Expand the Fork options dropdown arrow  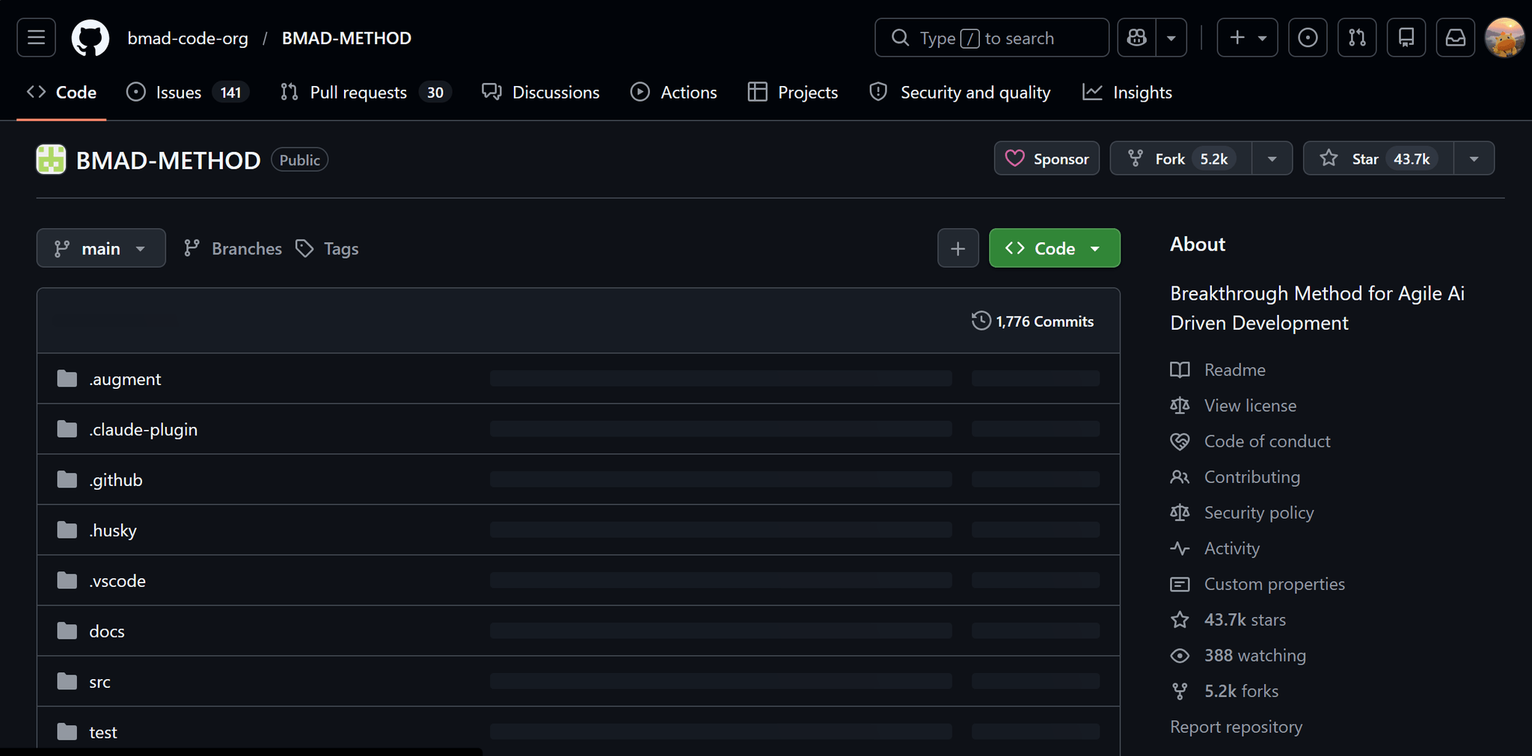coord(1272,159)
